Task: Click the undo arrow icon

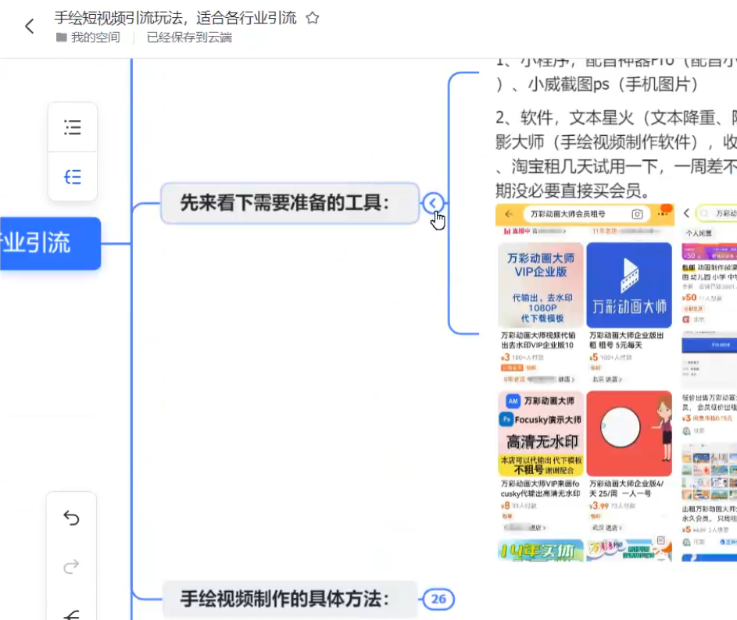Action: coord(72,518)
